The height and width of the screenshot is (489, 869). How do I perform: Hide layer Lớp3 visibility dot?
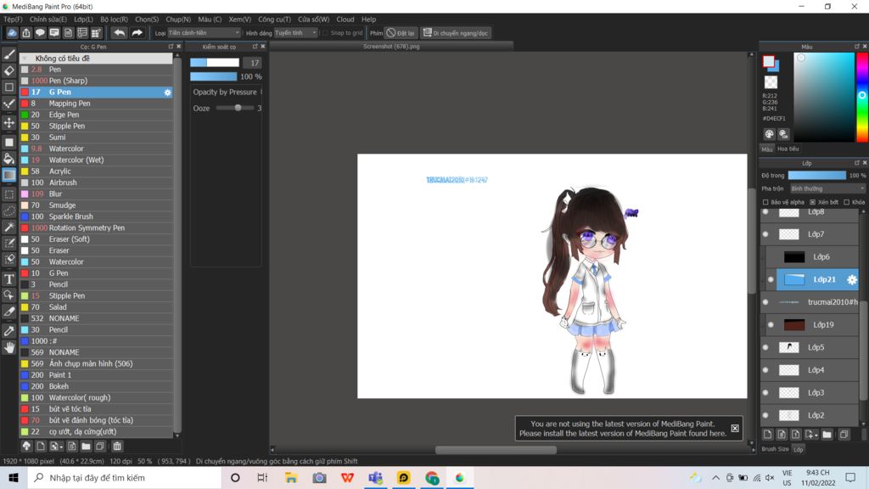click(x=765, y=392)
